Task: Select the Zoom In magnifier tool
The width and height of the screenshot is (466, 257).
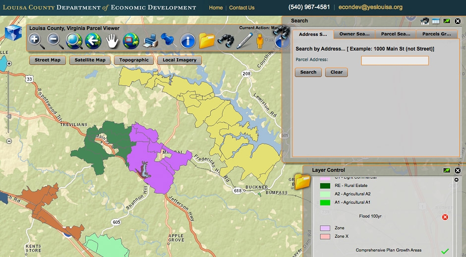Action: 37,41
